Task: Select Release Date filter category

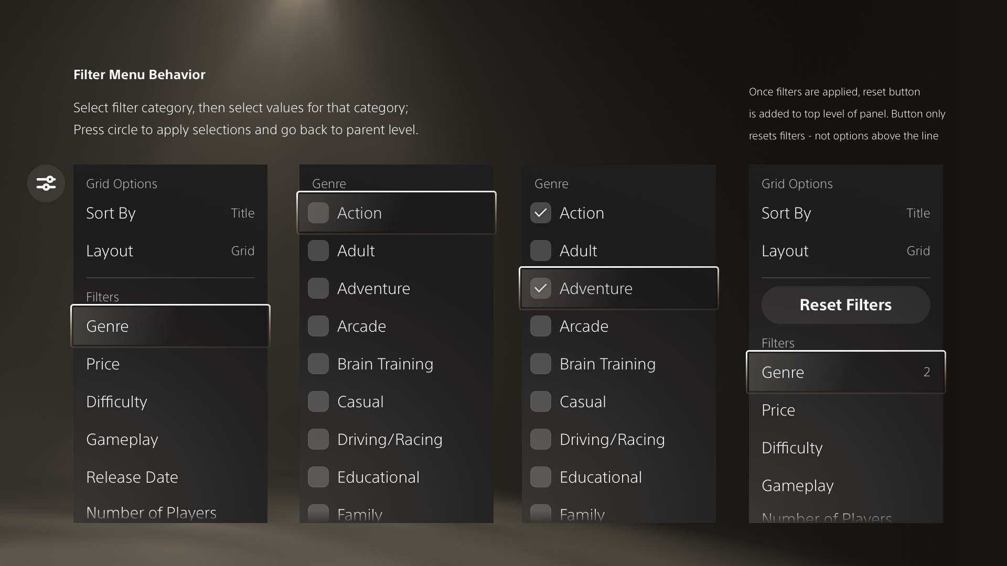Action: click(132, 477)
